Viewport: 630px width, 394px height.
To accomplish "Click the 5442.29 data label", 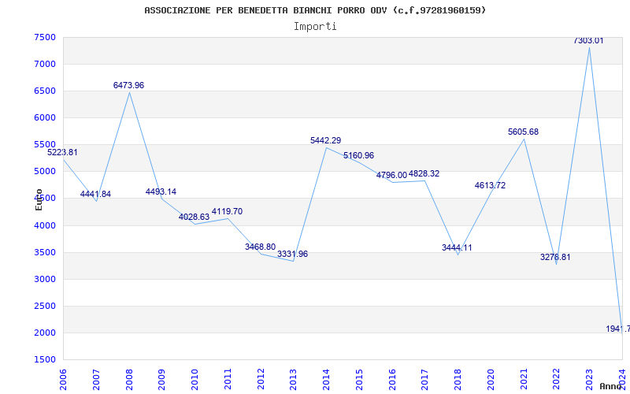I will click(326, 140).
